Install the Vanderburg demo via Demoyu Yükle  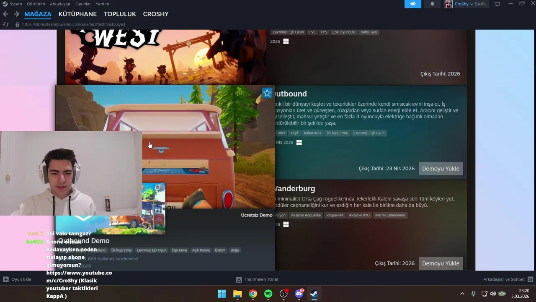[441, 263]
